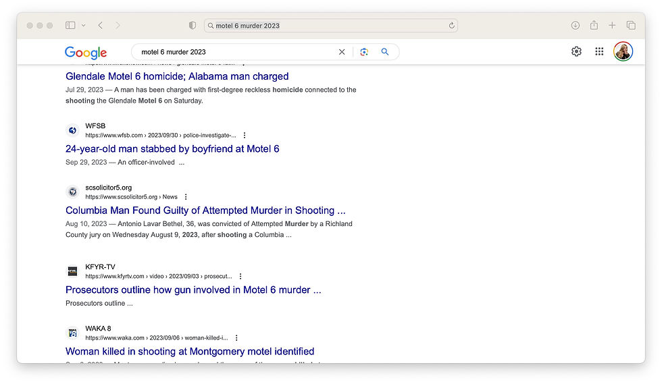This screenshot has height=384, width=662.
Task: Open Columbia Man Found Guilty result link
Action: [205, 211]
